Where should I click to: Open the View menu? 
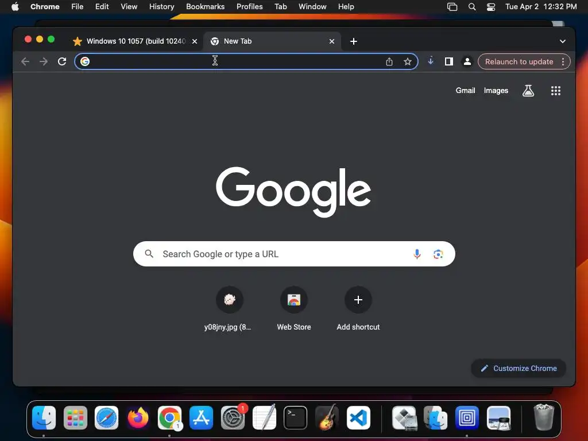click(129, 7)
